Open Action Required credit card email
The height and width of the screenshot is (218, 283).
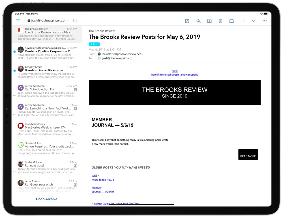click(47, 148)
